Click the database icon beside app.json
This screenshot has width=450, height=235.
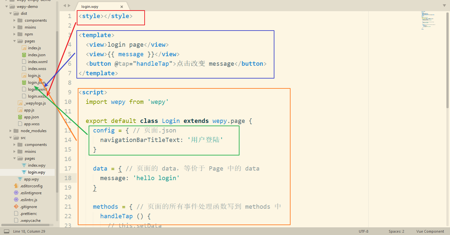click(x=20, y=117)
